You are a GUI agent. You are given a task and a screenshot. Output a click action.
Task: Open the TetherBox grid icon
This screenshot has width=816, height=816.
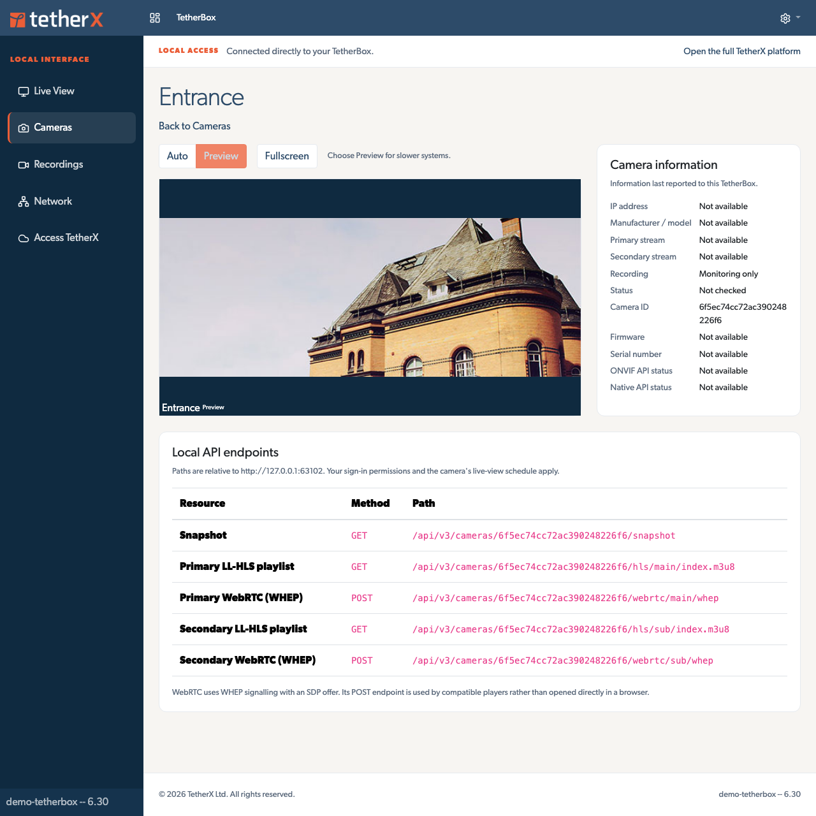point(155,18)
